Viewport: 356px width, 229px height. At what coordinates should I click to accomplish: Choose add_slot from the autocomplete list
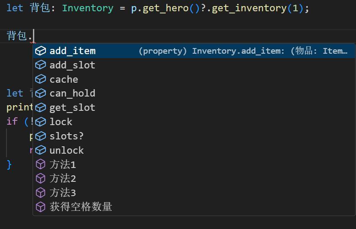pos(72,65)
